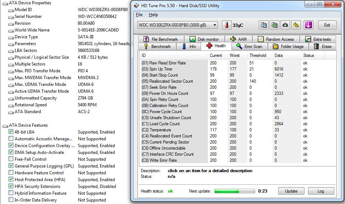Sort by the Threshold column header

[x=260, y=55]
